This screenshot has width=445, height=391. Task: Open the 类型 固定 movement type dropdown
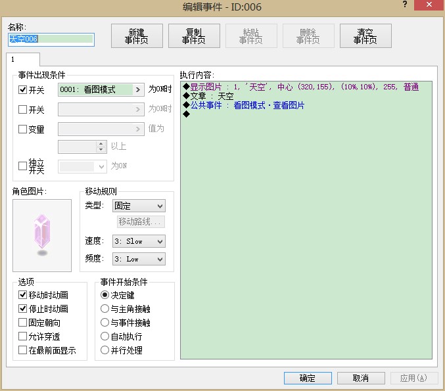coord(139,206)
